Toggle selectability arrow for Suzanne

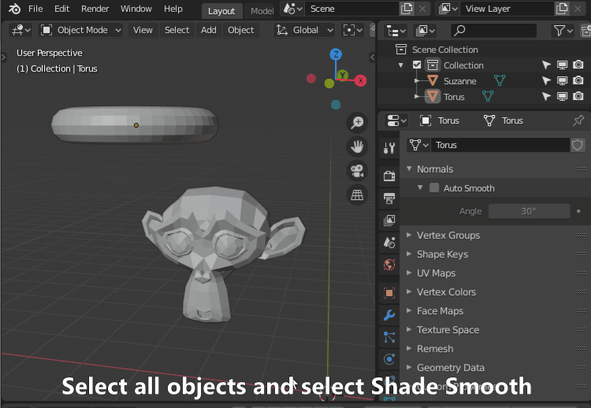pyautogui.click(x=546, y=80)
